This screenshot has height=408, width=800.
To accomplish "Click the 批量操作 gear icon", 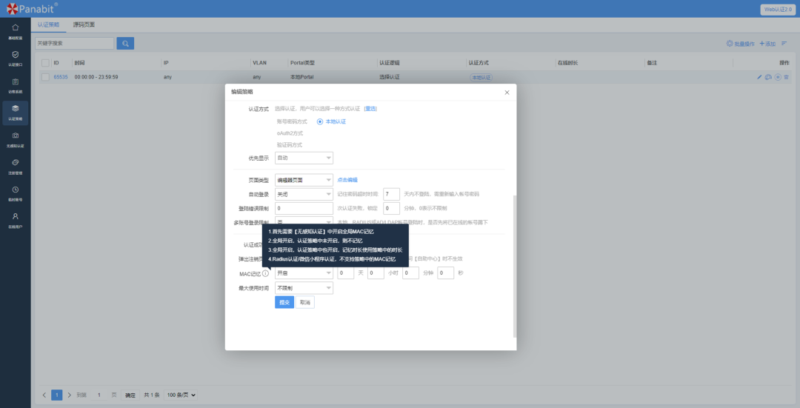I will tap(730, 44).
